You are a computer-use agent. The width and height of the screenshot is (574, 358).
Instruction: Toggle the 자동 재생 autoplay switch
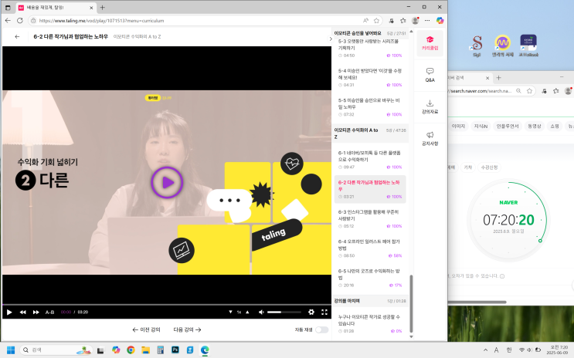tap(322, 329)
